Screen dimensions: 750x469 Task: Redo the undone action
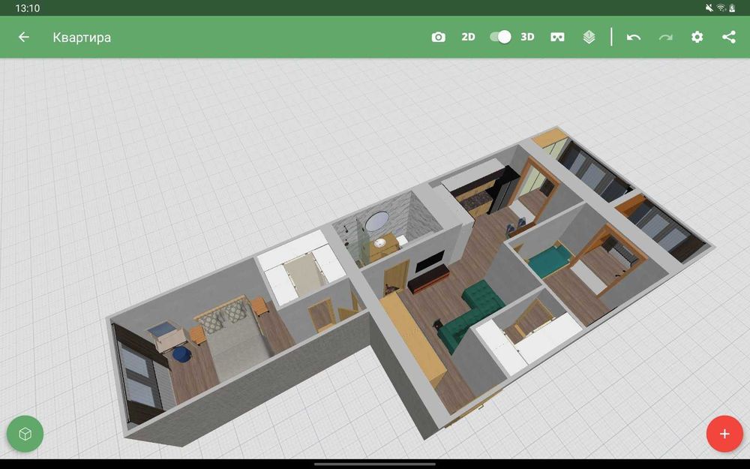(x=665, y=37)
